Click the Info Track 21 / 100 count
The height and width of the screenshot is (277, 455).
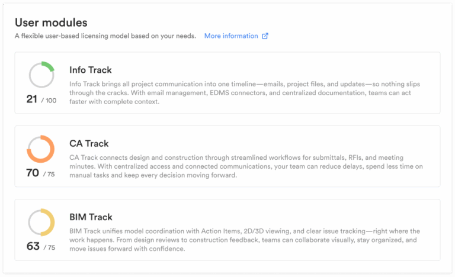point(41,99)
